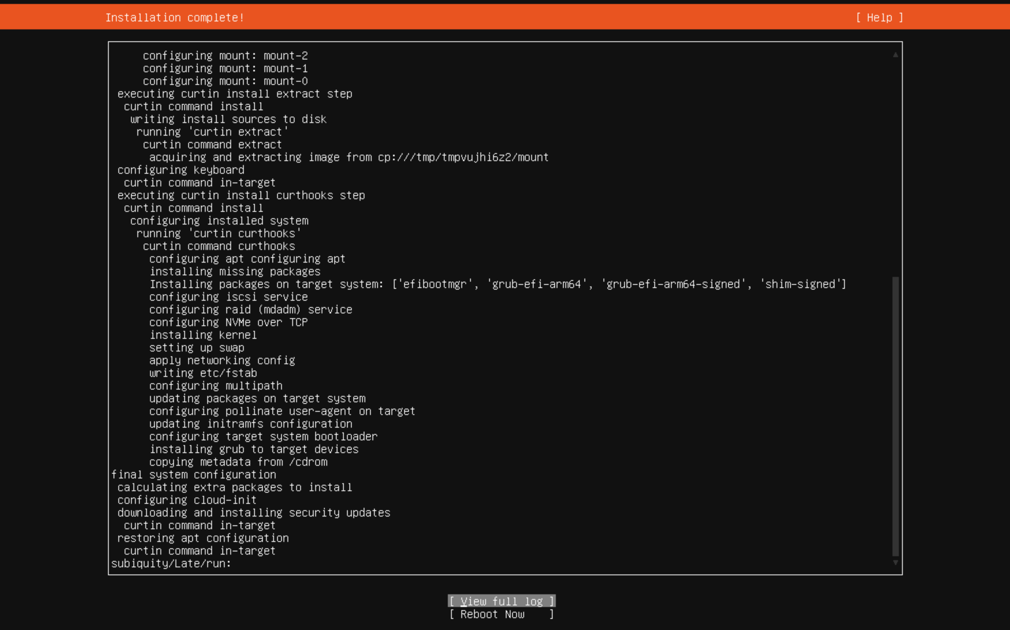Click 'executing curtin install extract step' line
This screenshot has height=630, width=1010.
click(x=235, y=94)
